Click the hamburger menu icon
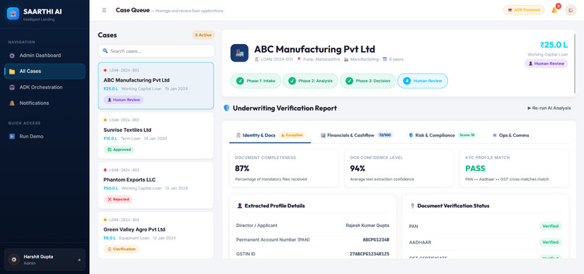Image resolution: width=584 pixels, height=274 pixels. tap(104, 10)
